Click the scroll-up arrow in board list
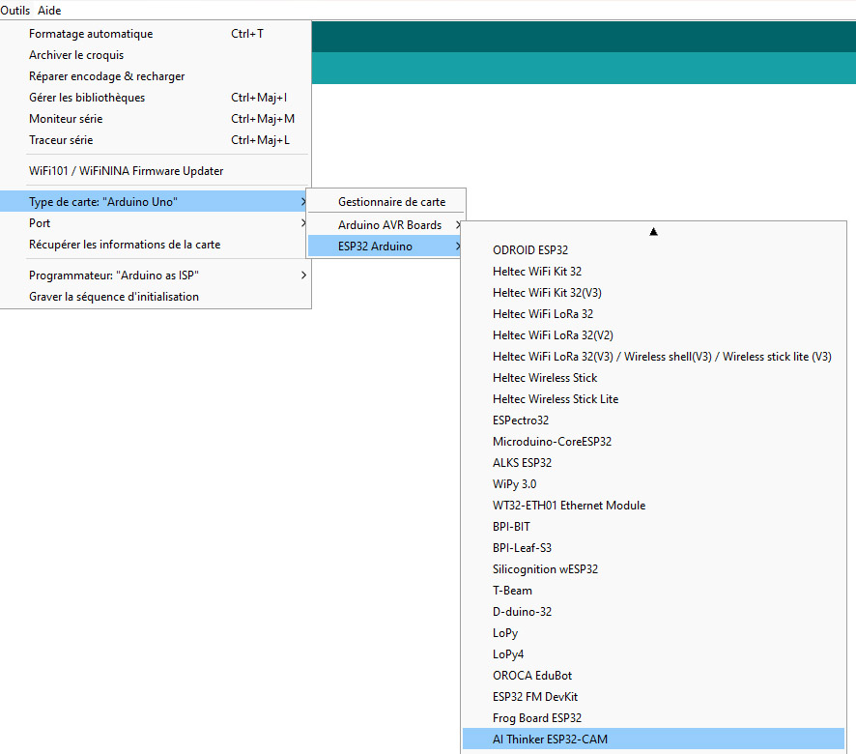 653,232
